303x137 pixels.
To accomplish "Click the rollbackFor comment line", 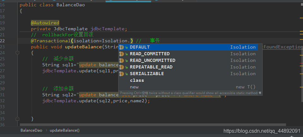I will point(62,35).
